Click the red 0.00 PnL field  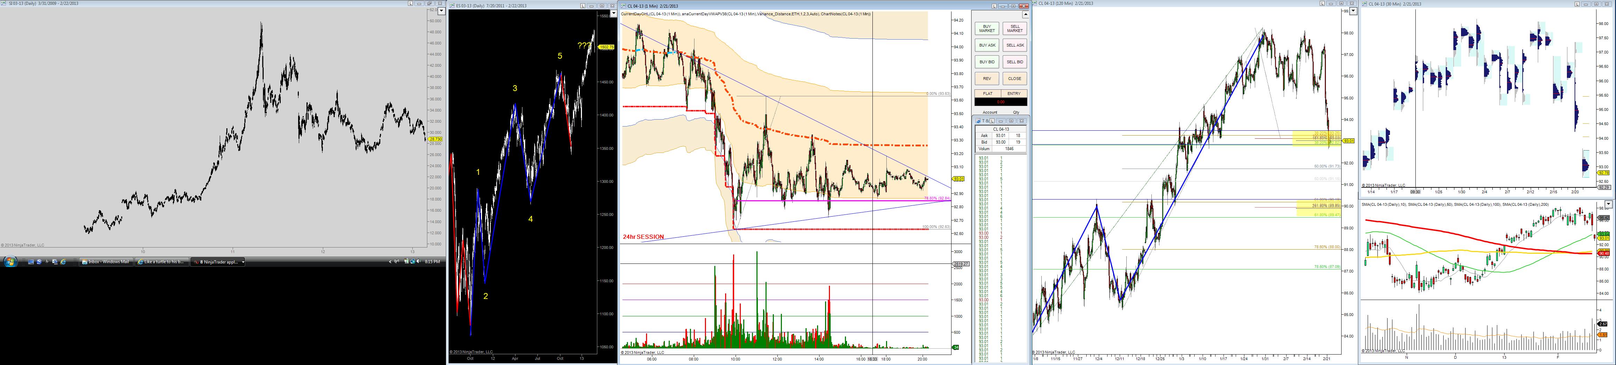pyautogui.click(x=1001, y=102)
